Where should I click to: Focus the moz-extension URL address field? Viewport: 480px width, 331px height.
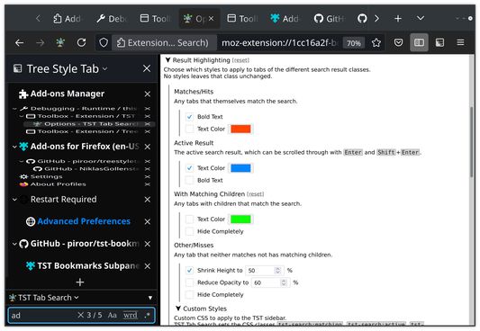tap(278, 43)
